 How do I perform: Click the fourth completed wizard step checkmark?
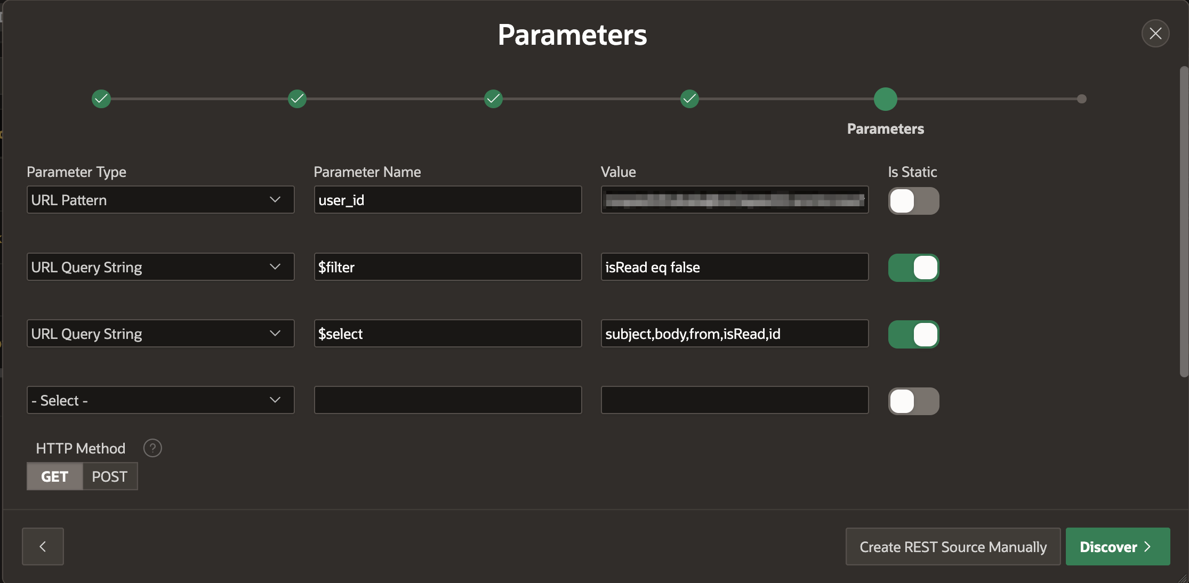click(x=689, y=99)
